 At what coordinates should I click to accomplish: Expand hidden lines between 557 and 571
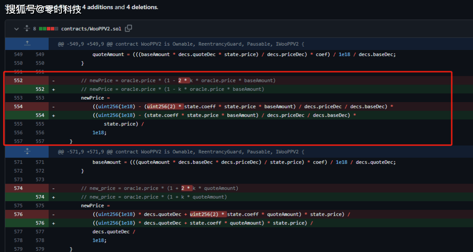tap(27, 152)
